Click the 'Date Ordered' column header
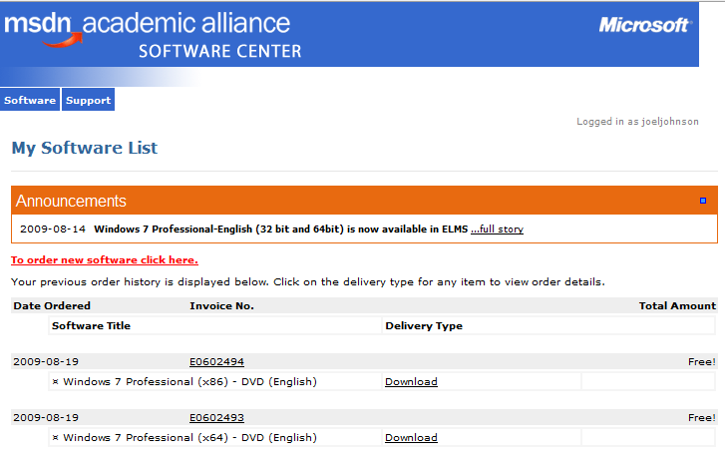Image resolution: width=725 pixels, height=464 pixels. click(x=52, y=305)
